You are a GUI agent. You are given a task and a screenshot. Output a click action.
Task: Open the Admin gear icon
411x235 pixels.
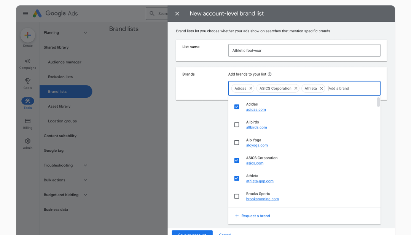(27, 141)
